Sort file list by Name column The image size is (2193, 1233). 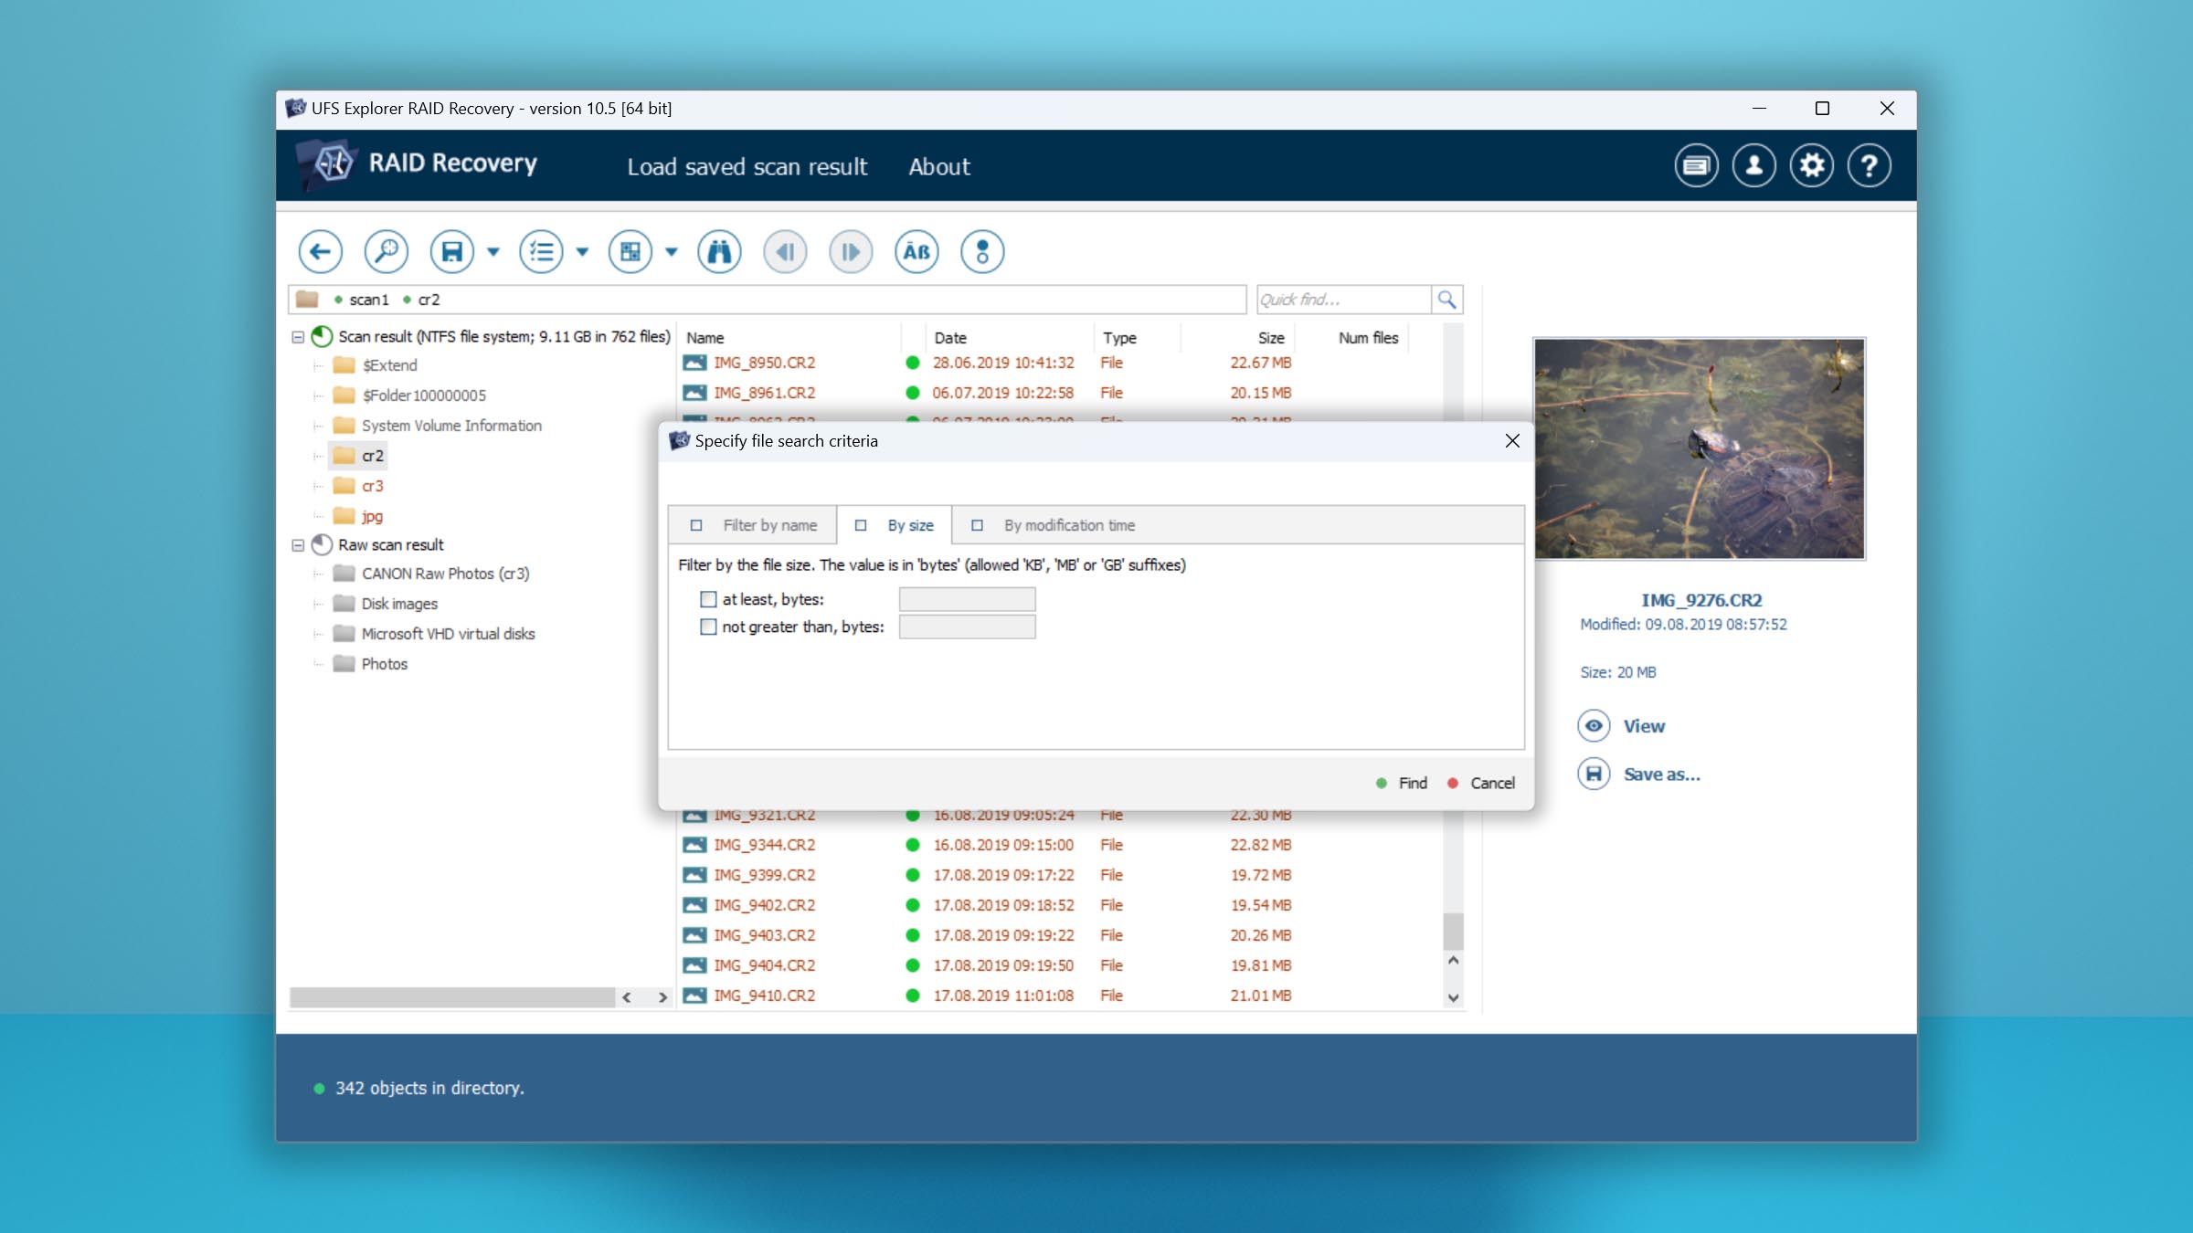(705, 338)
